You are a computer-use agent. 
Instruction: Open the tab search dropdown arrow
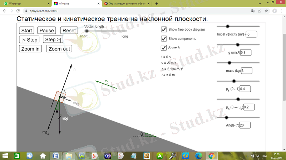tap(260, 4)
